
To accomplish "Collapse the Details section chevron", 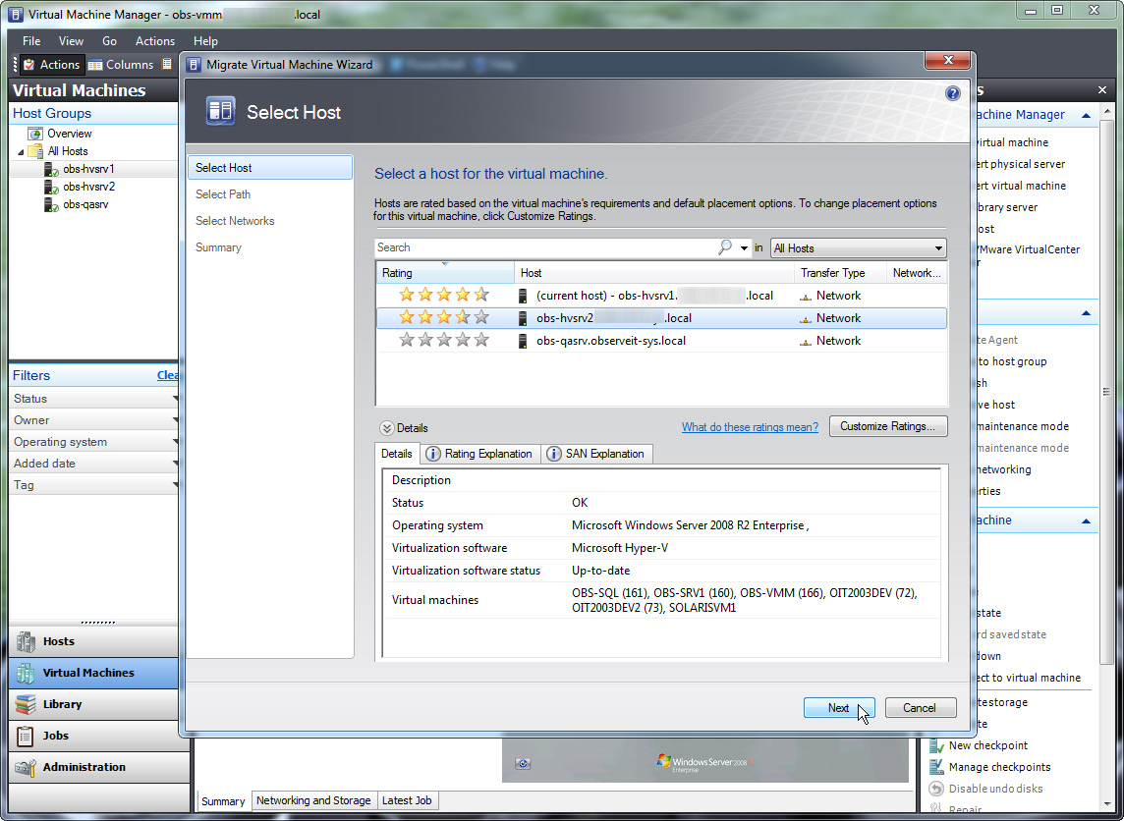I will [x=383, y=426].
